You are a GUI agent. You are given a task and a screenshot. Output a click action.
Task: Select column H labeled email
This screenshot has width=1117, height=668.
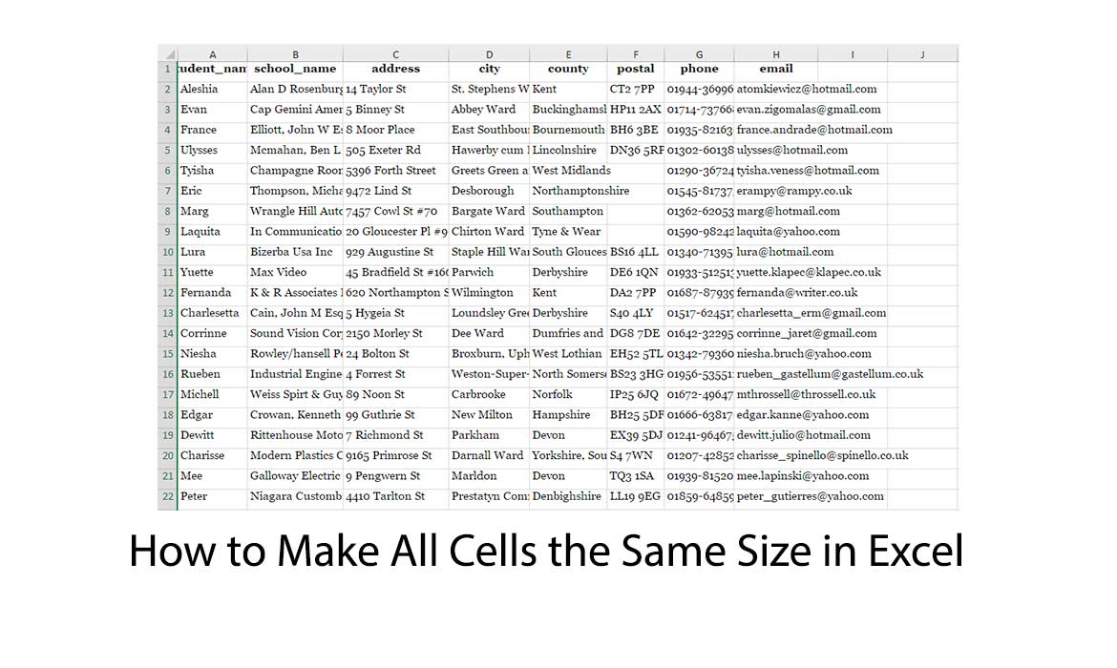(775, 53)
